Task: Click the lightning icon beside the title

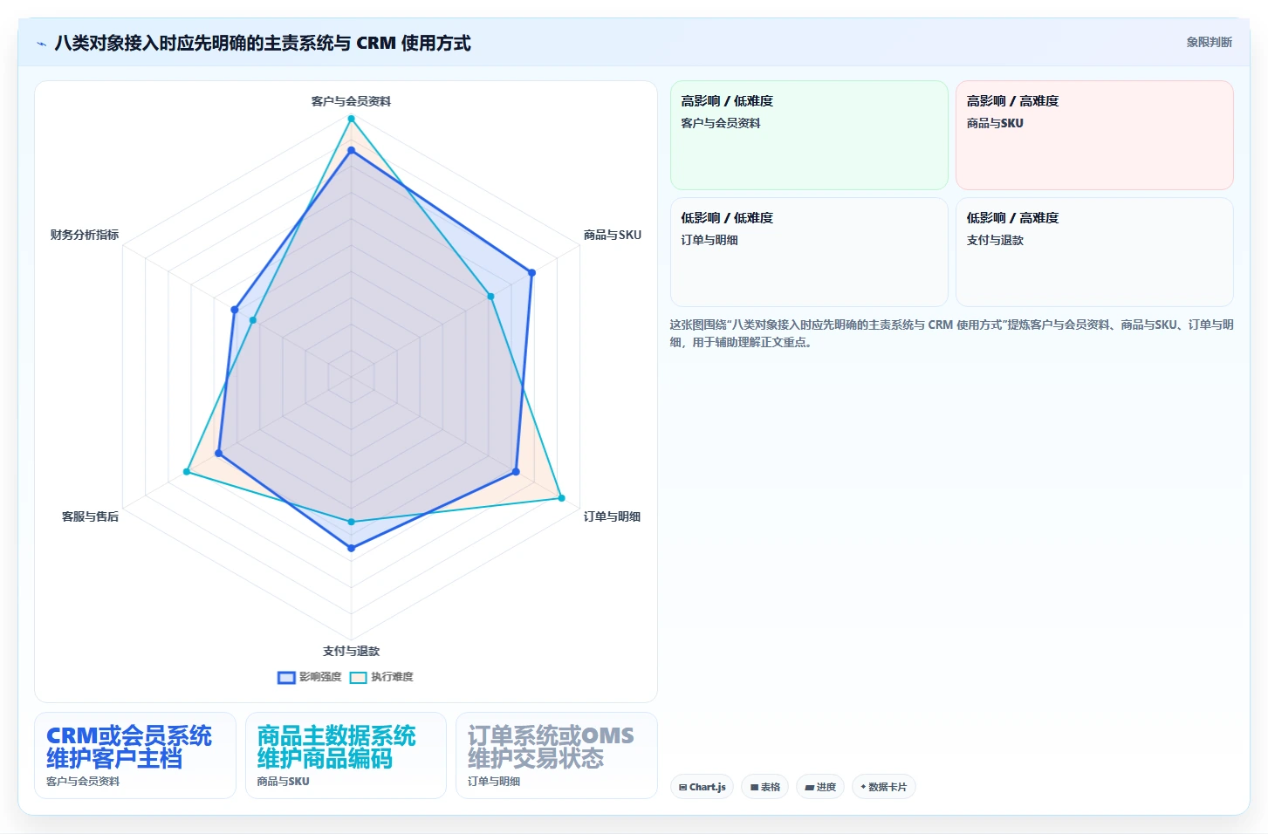Action: point(41,44)
